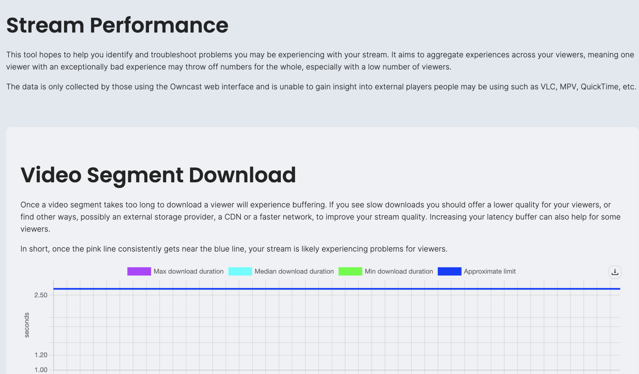Image resolution: width=639 pixels, height=374 pixels.
Task: Click the seconds y-axis label
Action: (x=27, y=325)
